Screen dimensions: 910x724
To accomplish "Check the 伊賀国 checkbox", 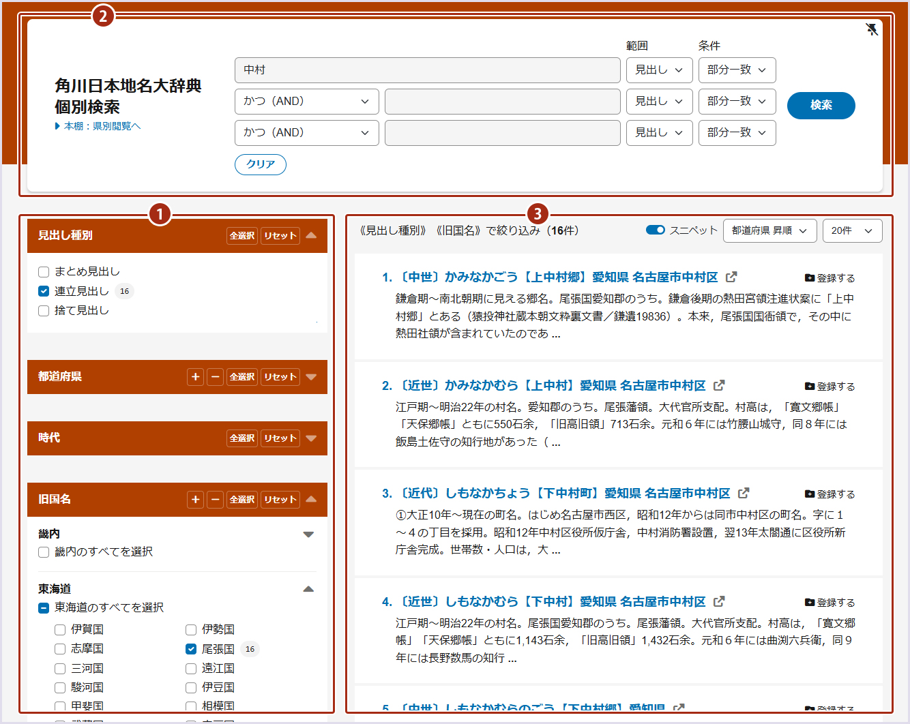I will [60, 630].
